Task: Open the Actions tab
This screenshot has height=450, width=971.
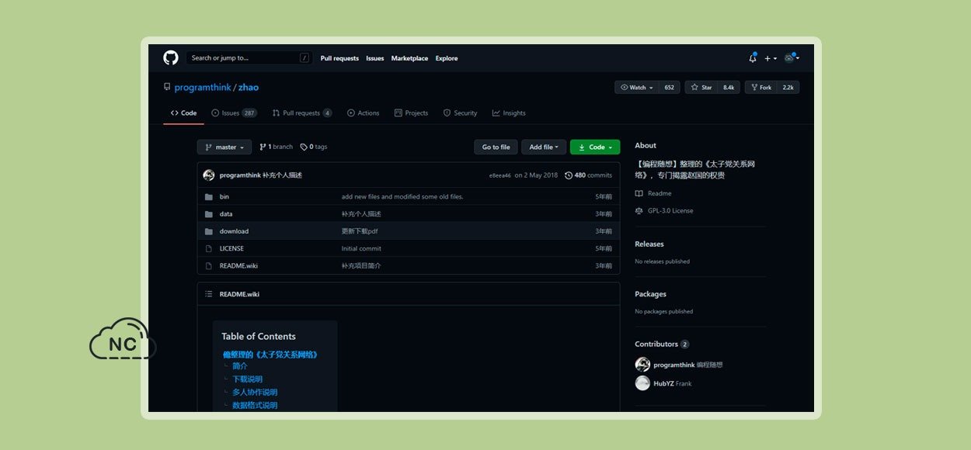Action: click(x=364, y=113)
